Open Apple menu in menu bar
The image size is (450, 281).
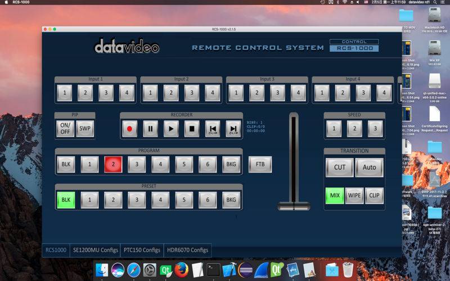pos(6,2)
